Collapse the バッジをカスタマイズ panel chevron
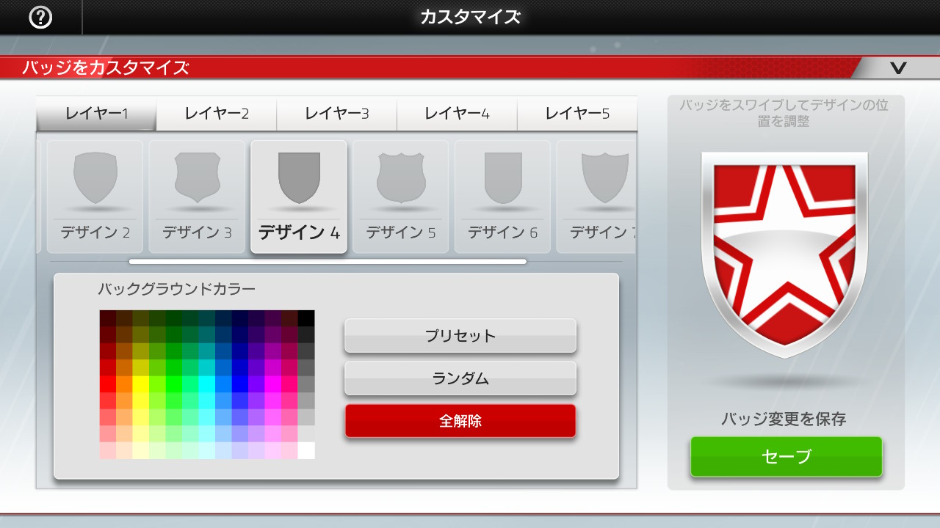940x528 pixels. 897,68
